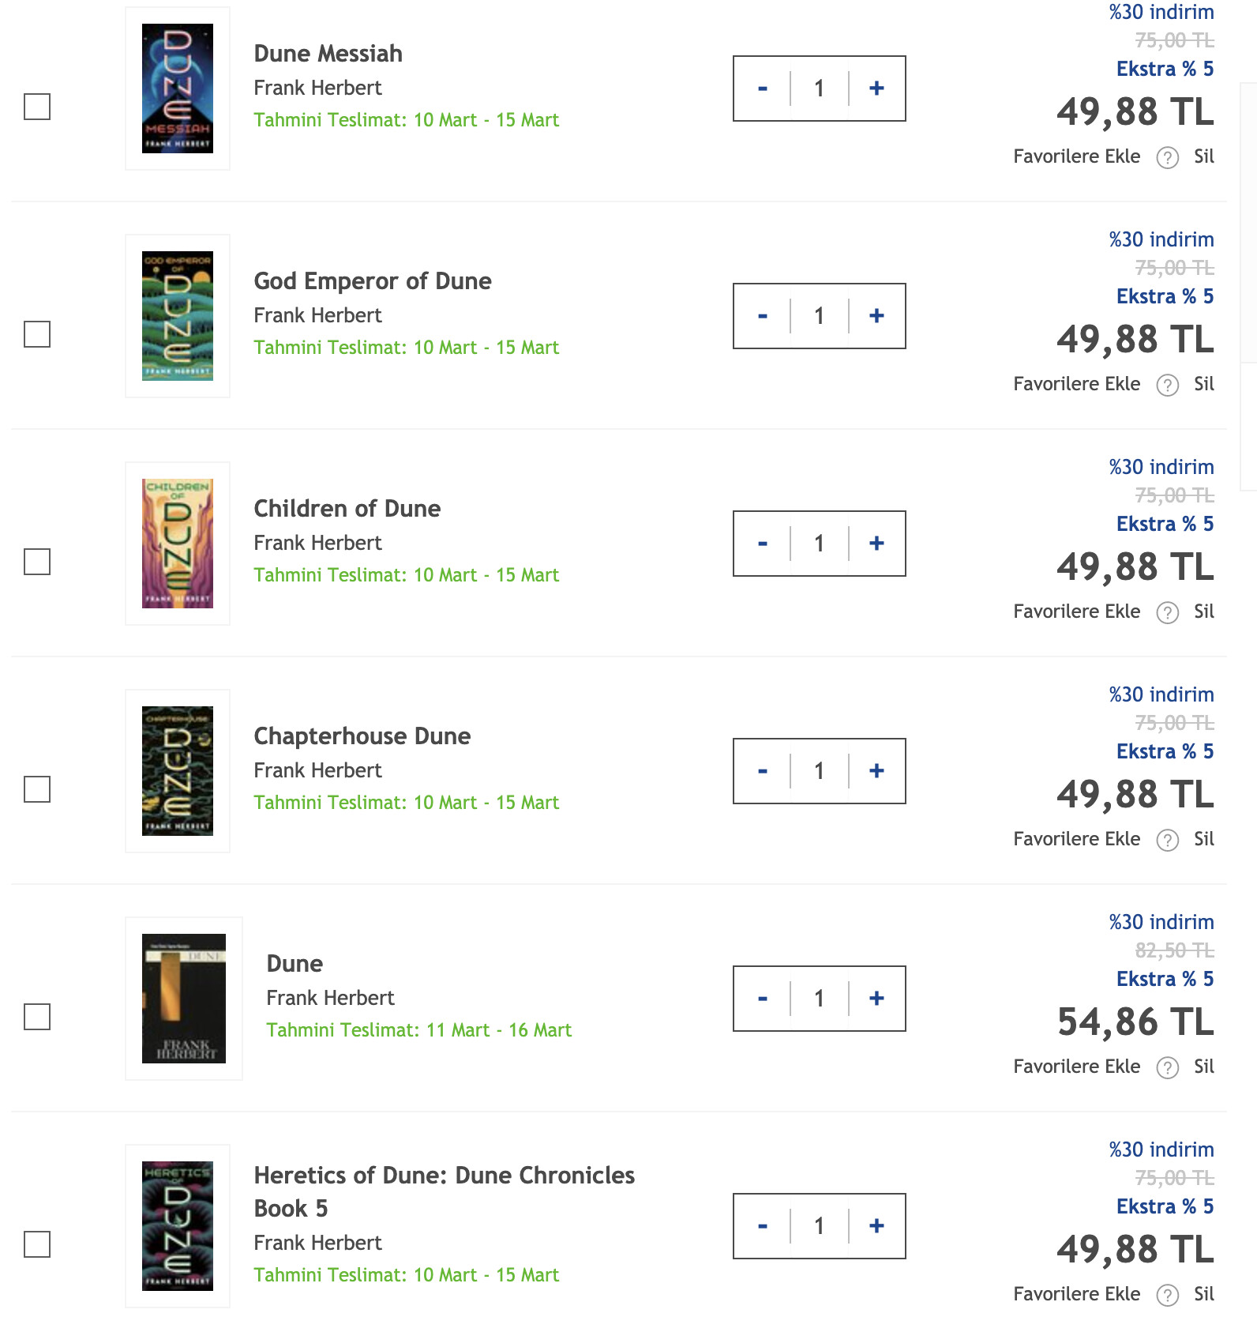
Task: Add Dune Messiah to favorites
Action: tap(1076, 156)
